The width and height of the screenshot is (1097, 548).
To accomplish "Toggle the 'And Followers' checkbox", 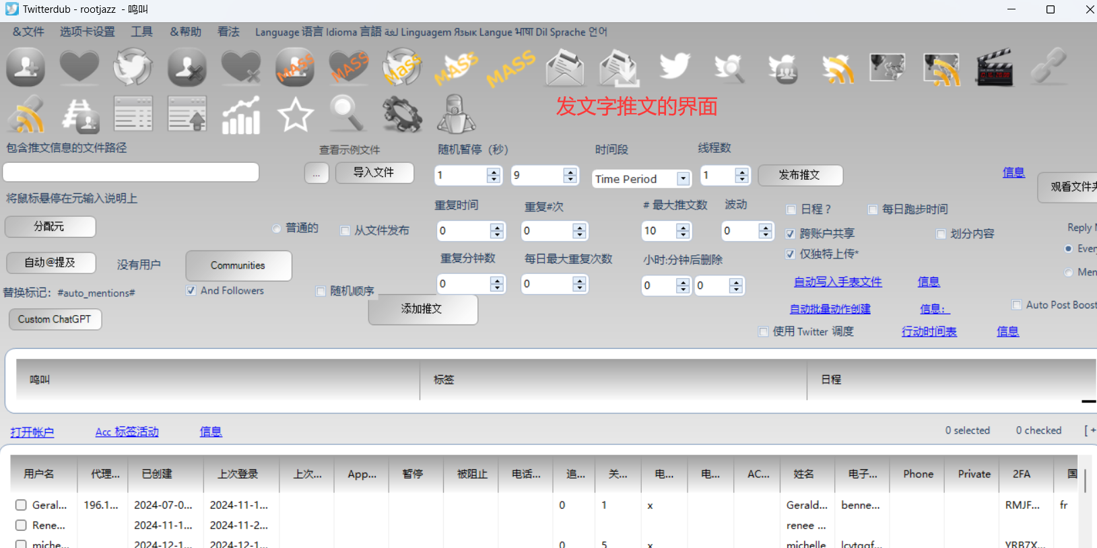I will point(191,290).
